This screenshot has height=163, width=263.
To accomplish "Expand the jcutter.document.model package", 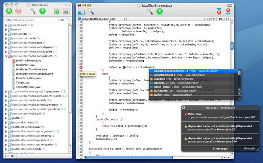I will (x=6, y=149).
